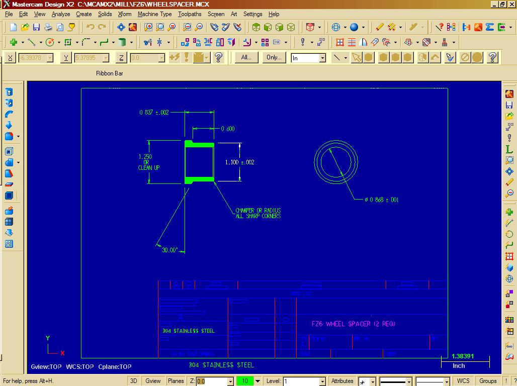Open the Machine Type menu
Viewport: 517px width, 386px height.
click(154, 14)
